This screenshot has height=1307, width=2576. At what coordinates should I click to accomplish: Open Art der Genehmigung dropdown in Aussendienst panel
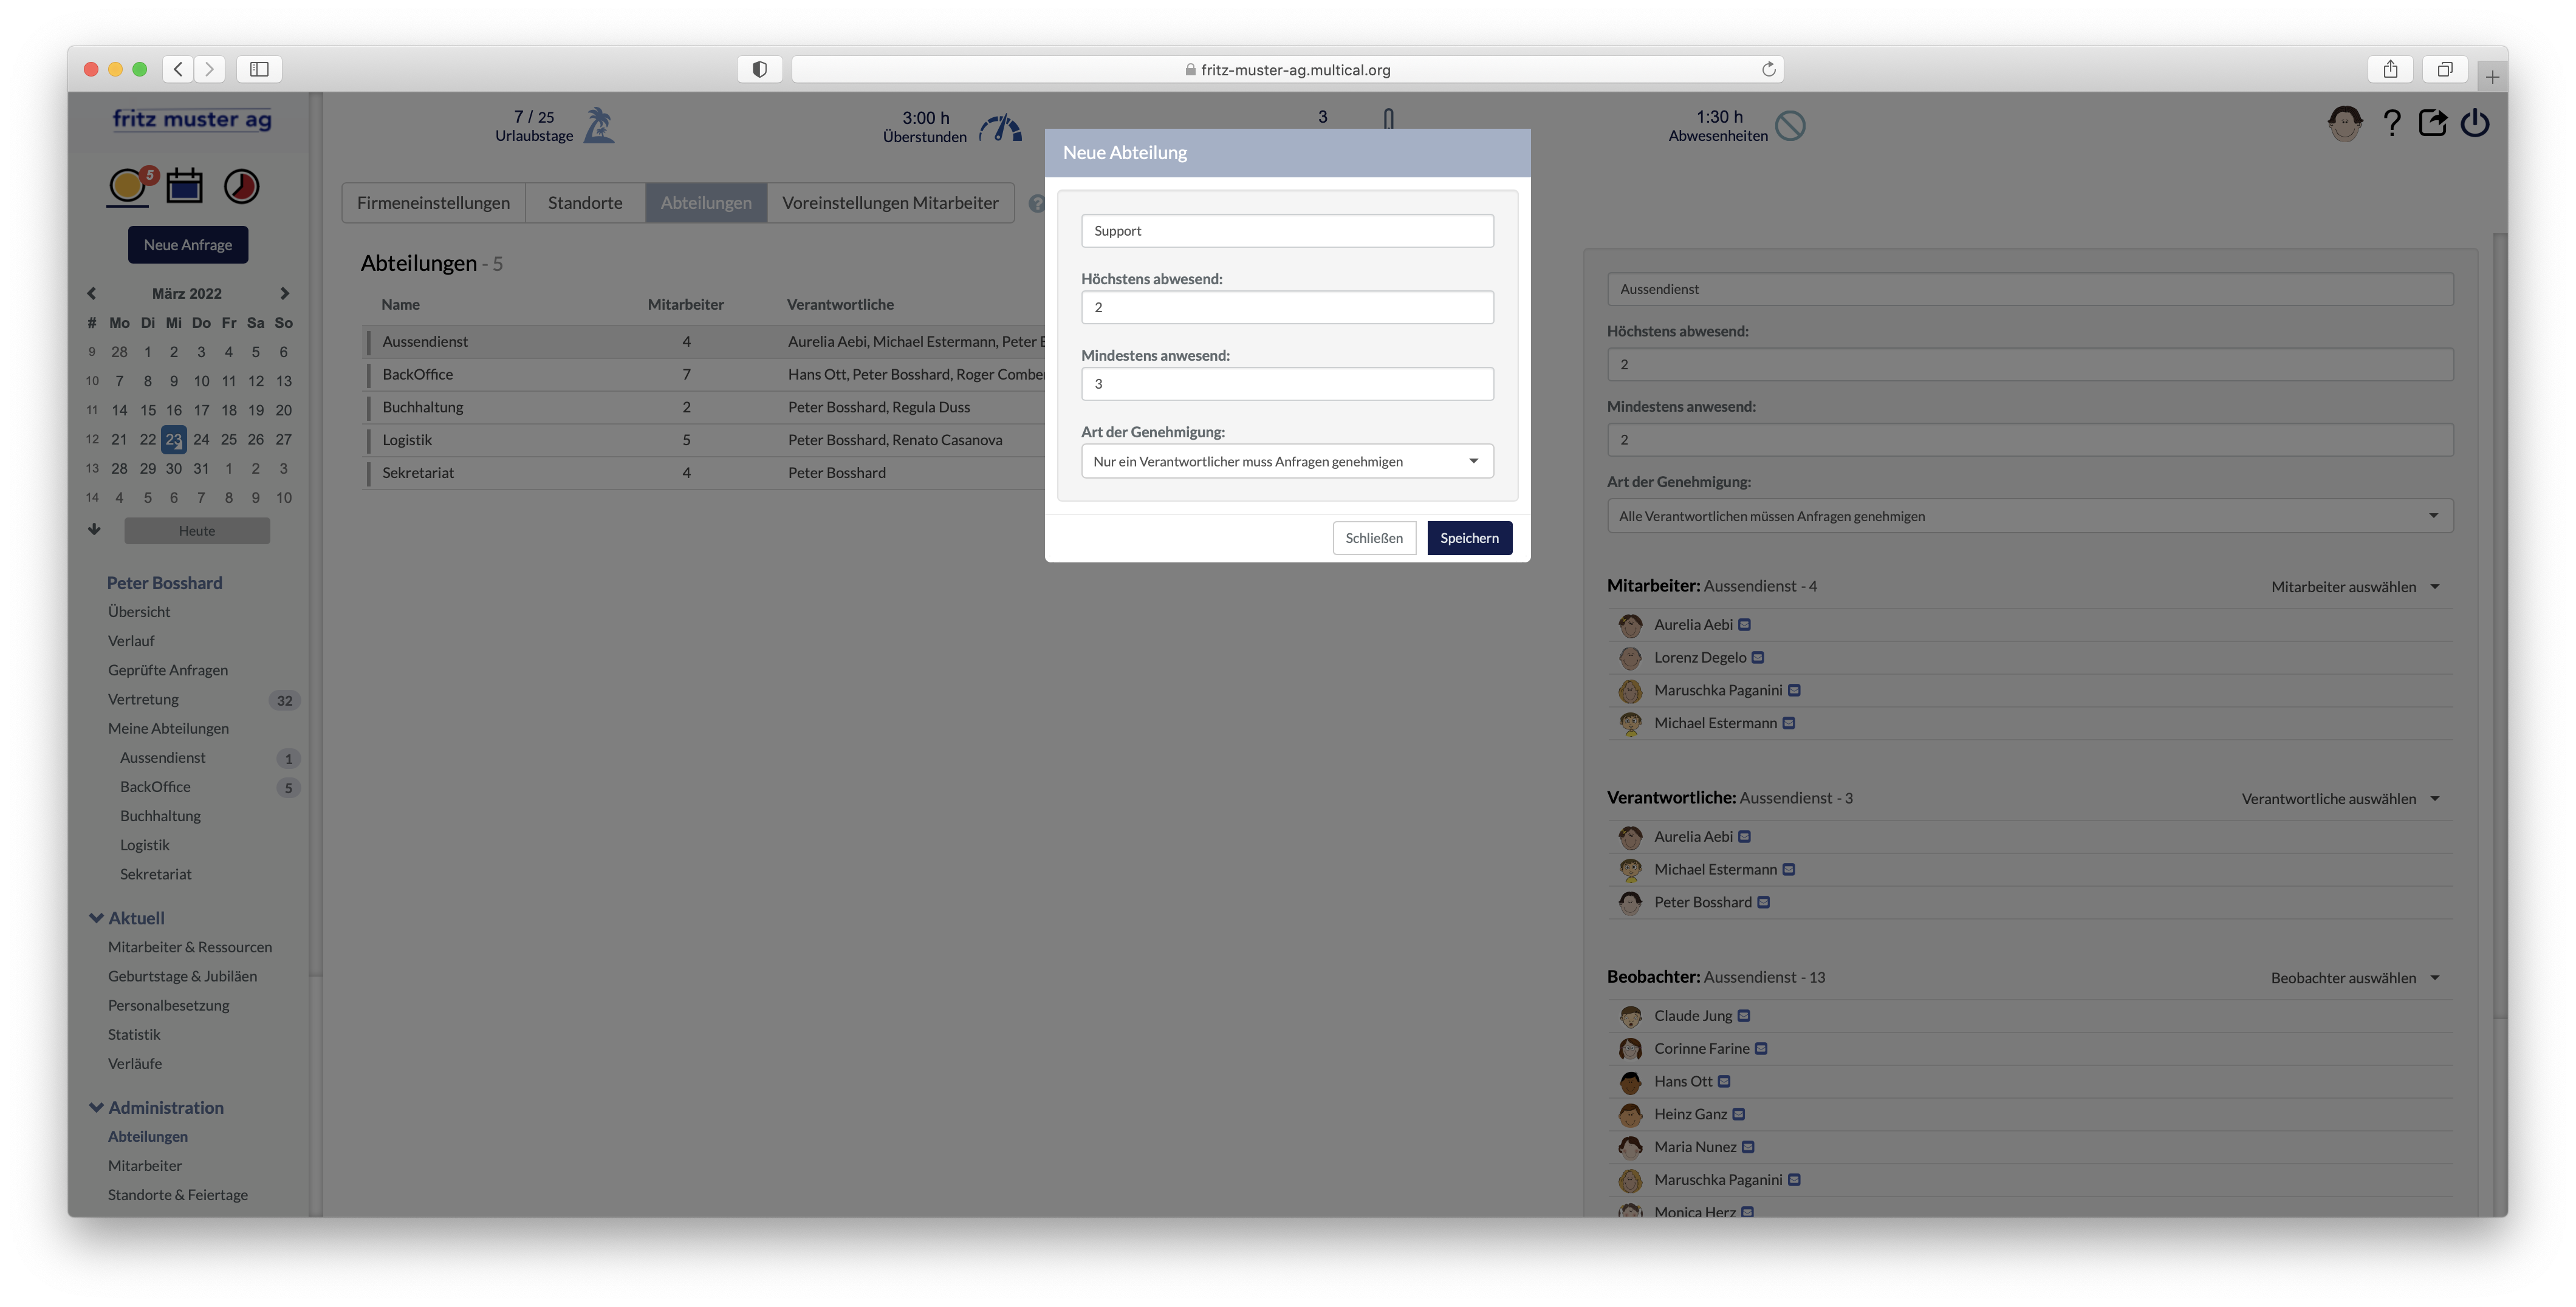coord(2030,516)
